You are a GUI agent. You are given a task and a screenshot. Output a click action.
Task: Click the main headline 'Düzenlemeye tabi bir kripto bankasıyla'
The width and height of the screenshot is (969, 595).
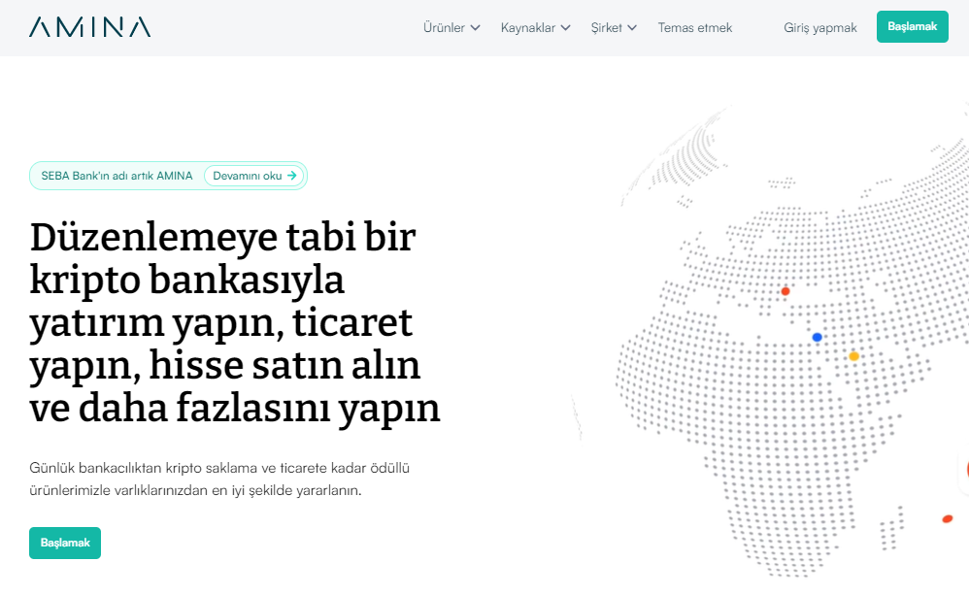(x=235, y=322)
